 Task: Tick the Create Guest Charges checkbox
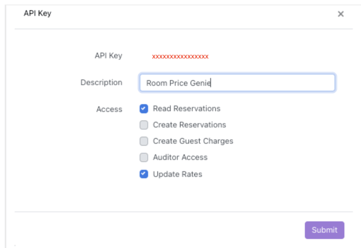point(144,141)
